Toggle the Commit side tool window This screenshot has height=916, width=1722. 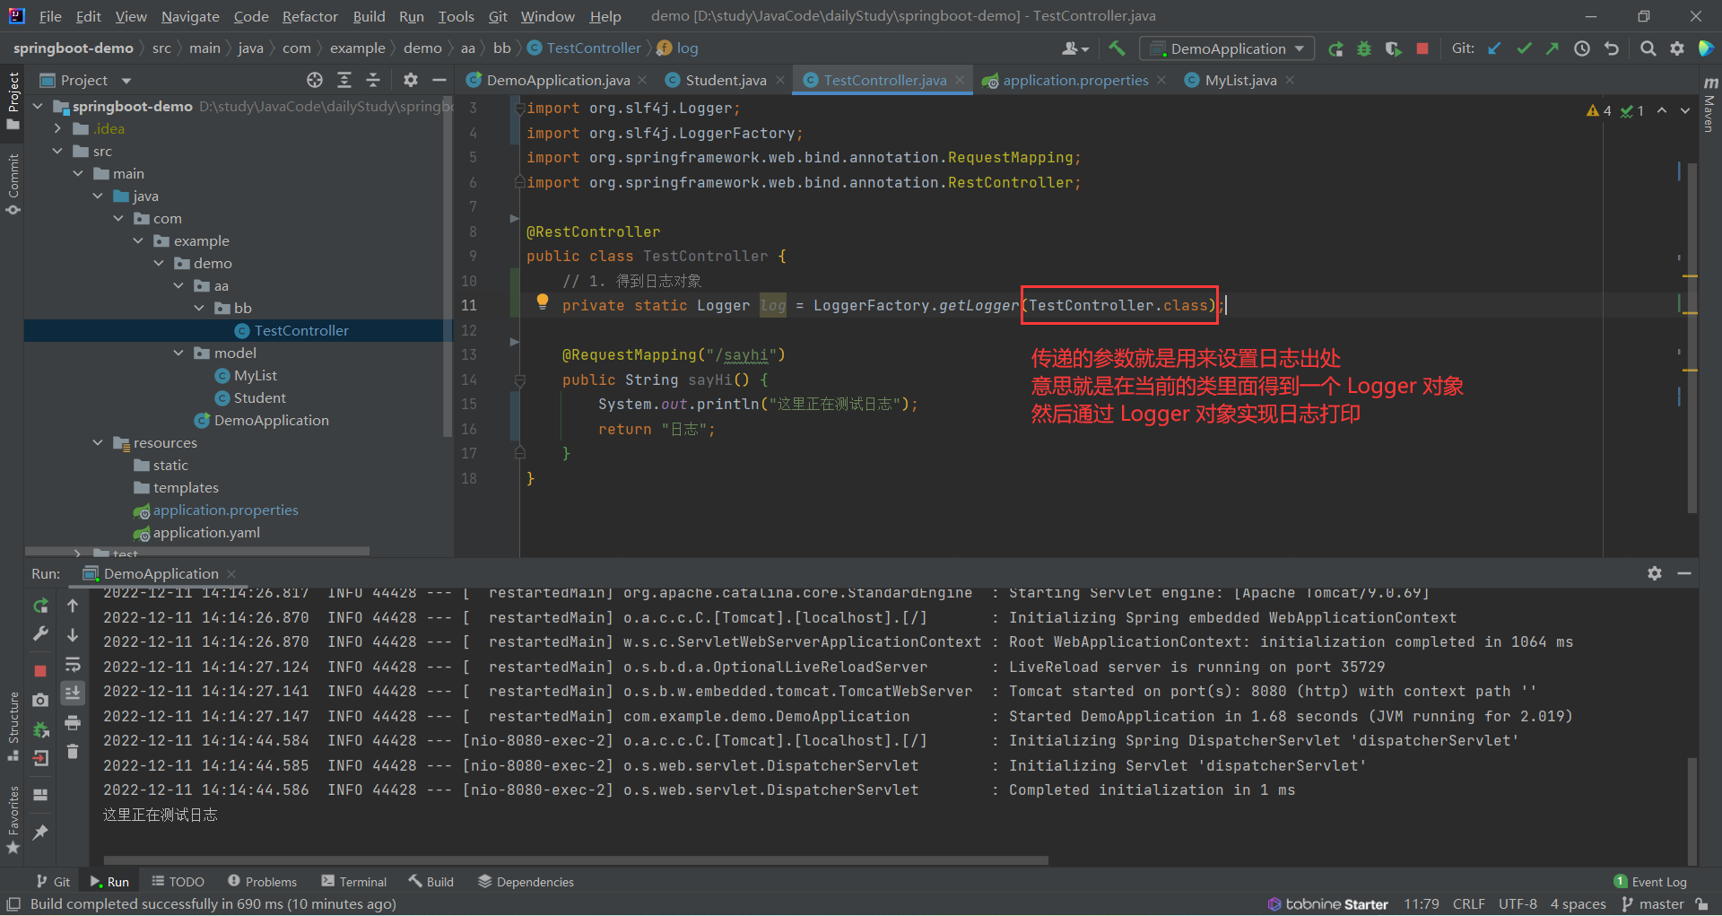click(13, 185)
